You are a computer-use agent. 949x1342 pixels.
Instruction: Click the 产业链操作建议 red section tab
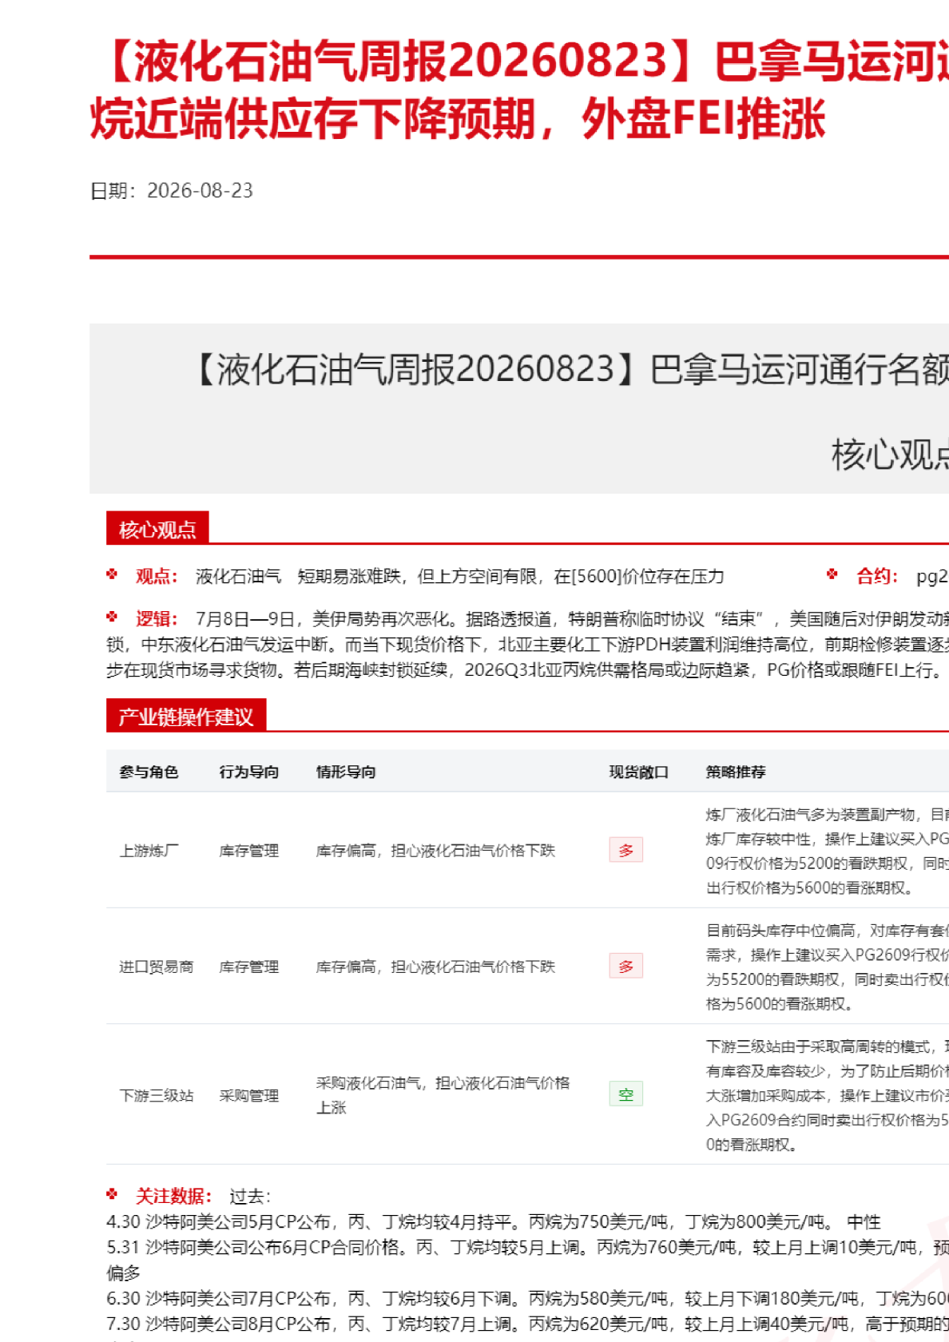point(186,716)
